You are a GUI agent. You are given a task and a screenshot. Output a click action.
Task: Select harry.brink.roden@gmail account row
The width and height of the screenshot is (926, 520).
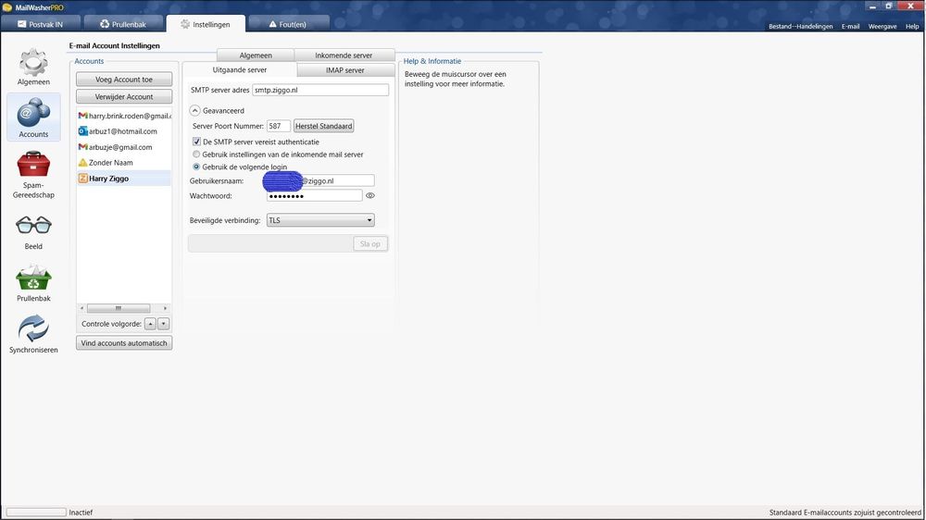pyautogui.click(x=124, y=116)
